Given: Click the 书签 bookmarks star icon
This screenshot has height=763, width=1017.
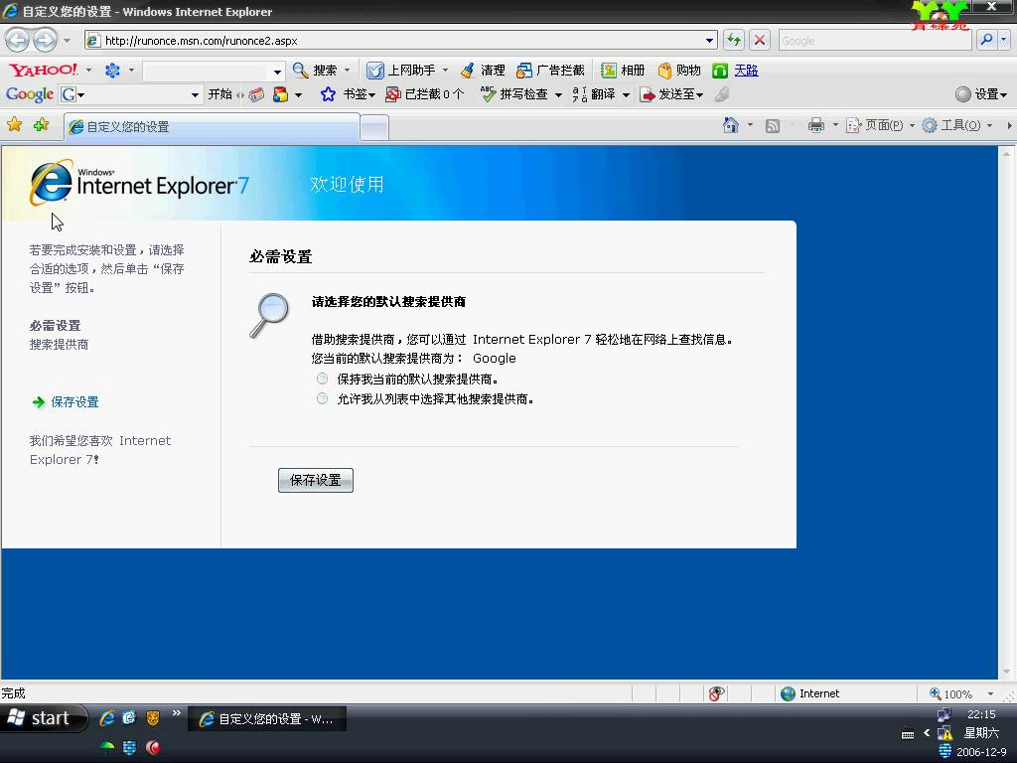Looking at the screenshot, I should [x=328, y=94].
